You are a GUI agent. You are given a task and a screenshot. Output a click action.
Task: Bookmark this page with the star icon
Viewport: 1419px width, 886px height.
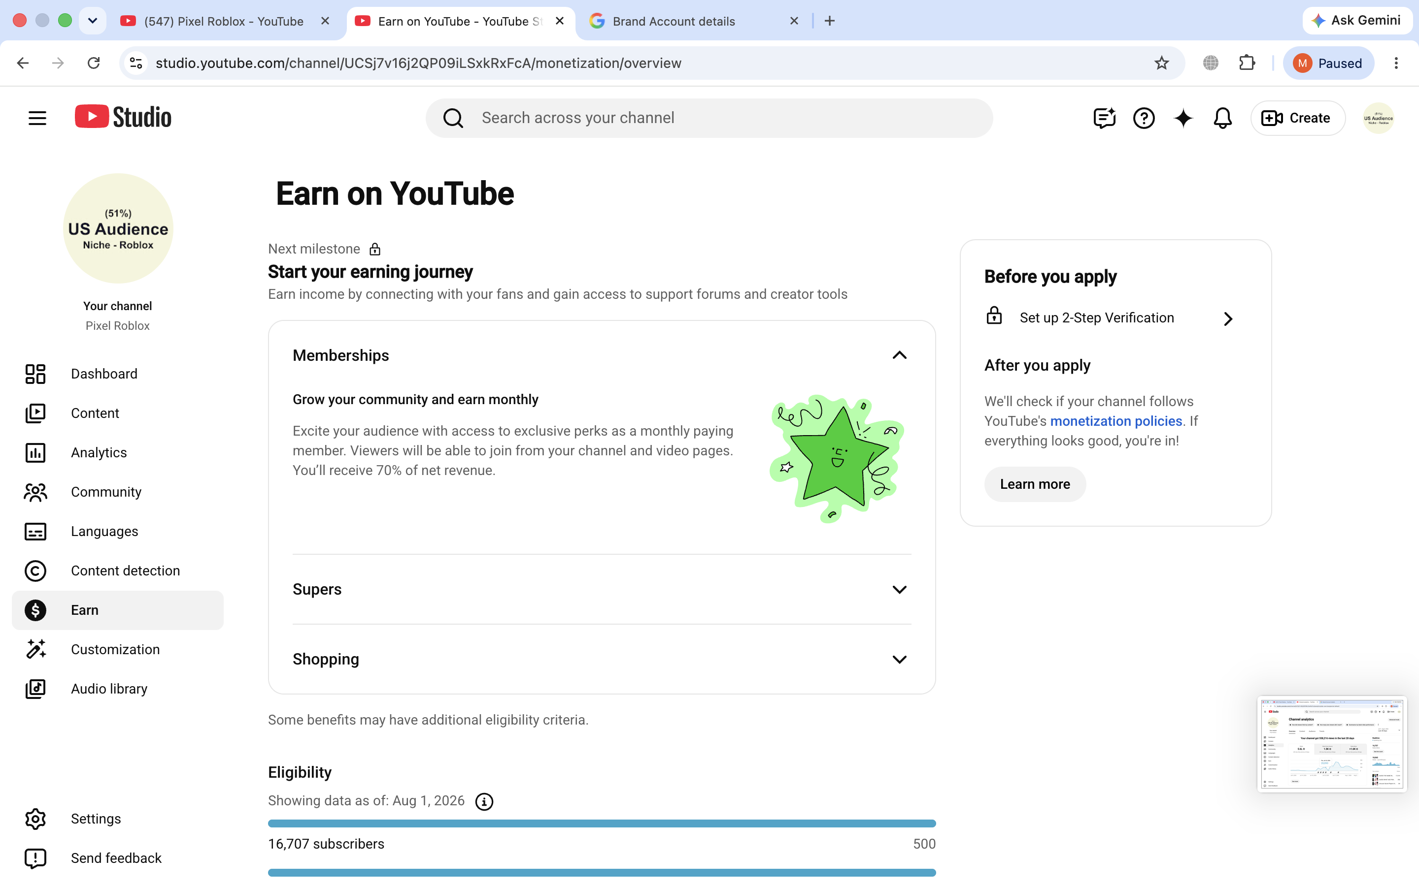pos(1161,63)
